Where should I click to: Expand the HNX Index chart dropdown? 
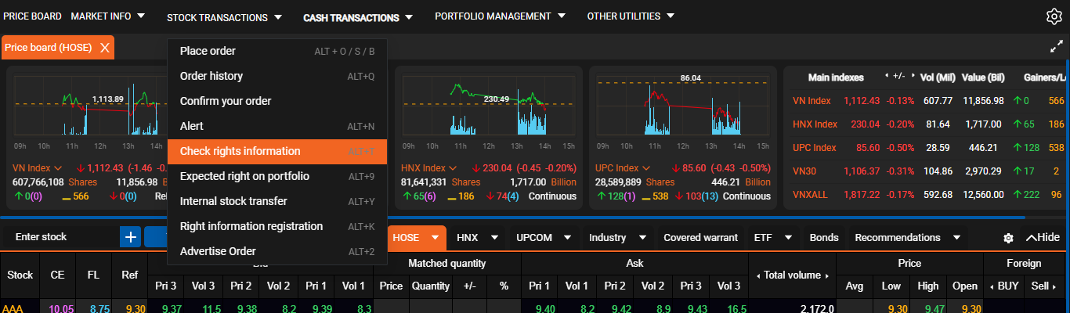coord(451,168)
